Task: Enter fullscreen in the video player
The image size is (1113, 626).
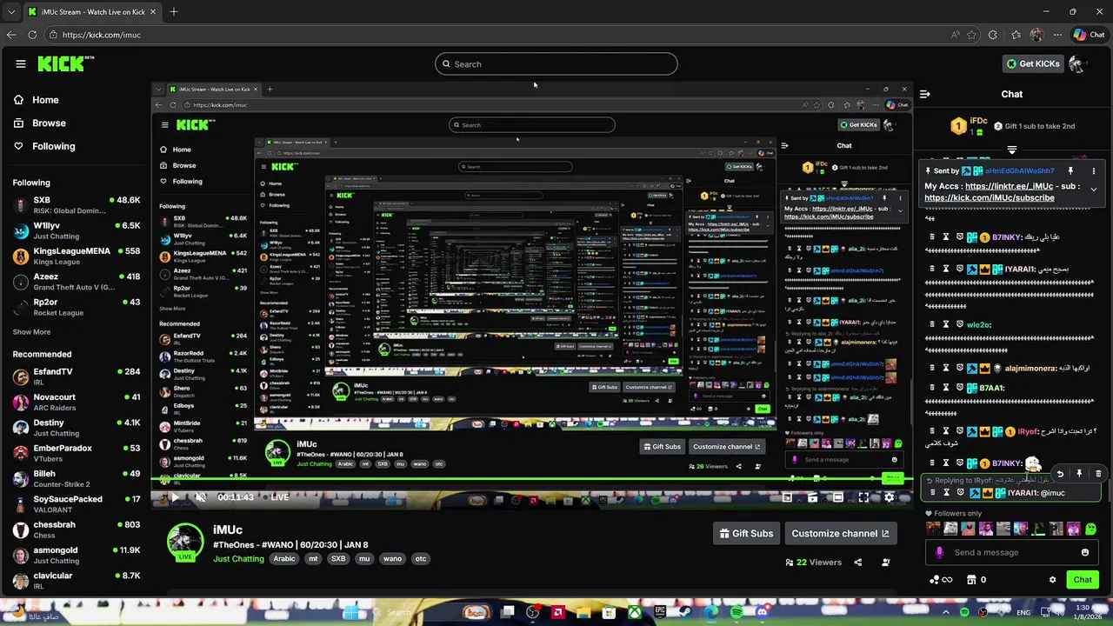Action: 863,497
